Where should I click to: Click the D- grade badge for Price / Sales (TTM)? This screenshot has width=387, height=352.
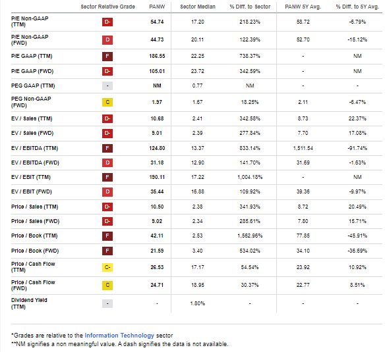coord(107,207)
